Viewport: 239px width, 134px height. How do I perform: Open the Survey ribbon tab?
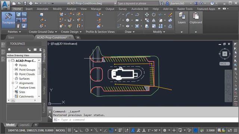(x=122, y=9)
